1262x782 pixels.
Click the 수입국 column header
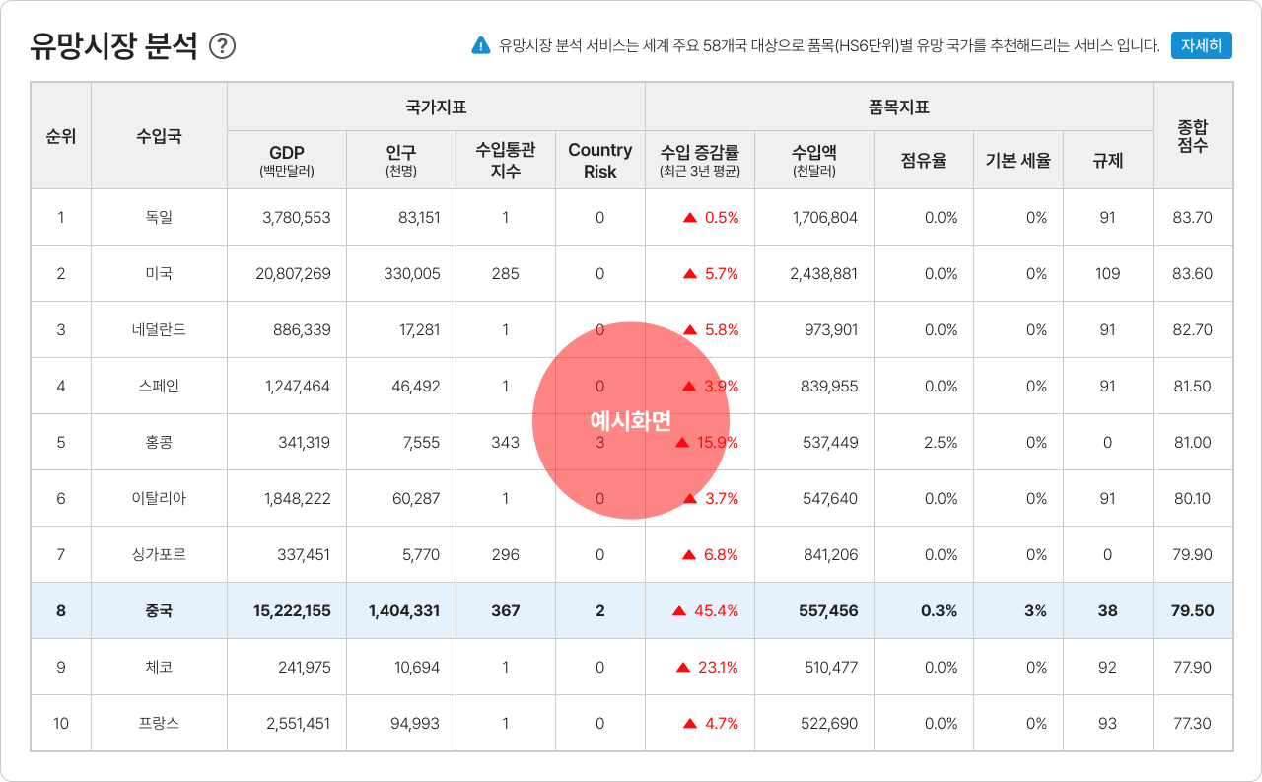159,136
